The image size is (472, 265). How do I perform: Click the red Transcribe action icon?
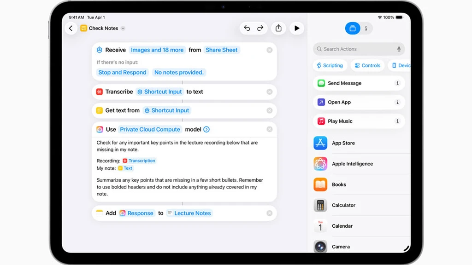[100, 92]
